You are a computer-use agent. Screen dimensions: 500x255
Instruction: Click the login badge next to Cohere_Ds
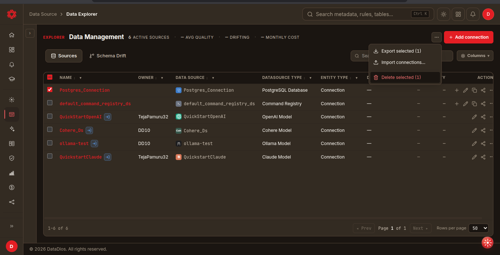pyautogui.click(x=89, y=130)
